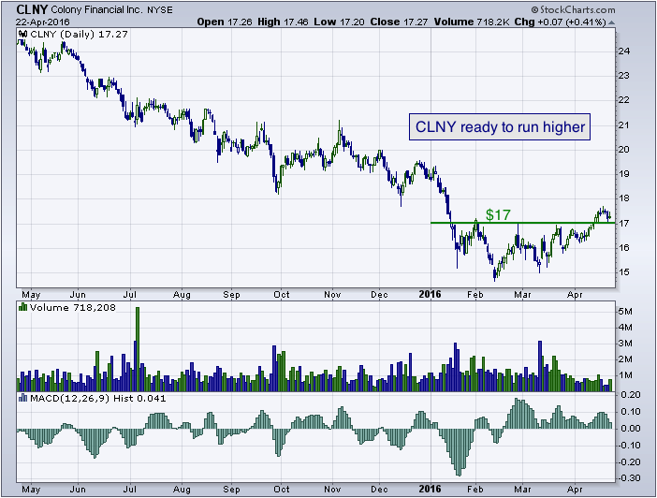
Task: Click the tallest July volume spike bar
Action: coord(138,349)
